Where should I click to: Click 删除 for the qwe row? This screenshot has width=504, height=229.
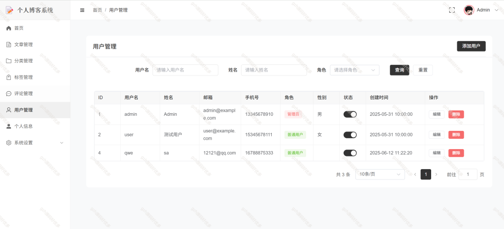point(456,153)
